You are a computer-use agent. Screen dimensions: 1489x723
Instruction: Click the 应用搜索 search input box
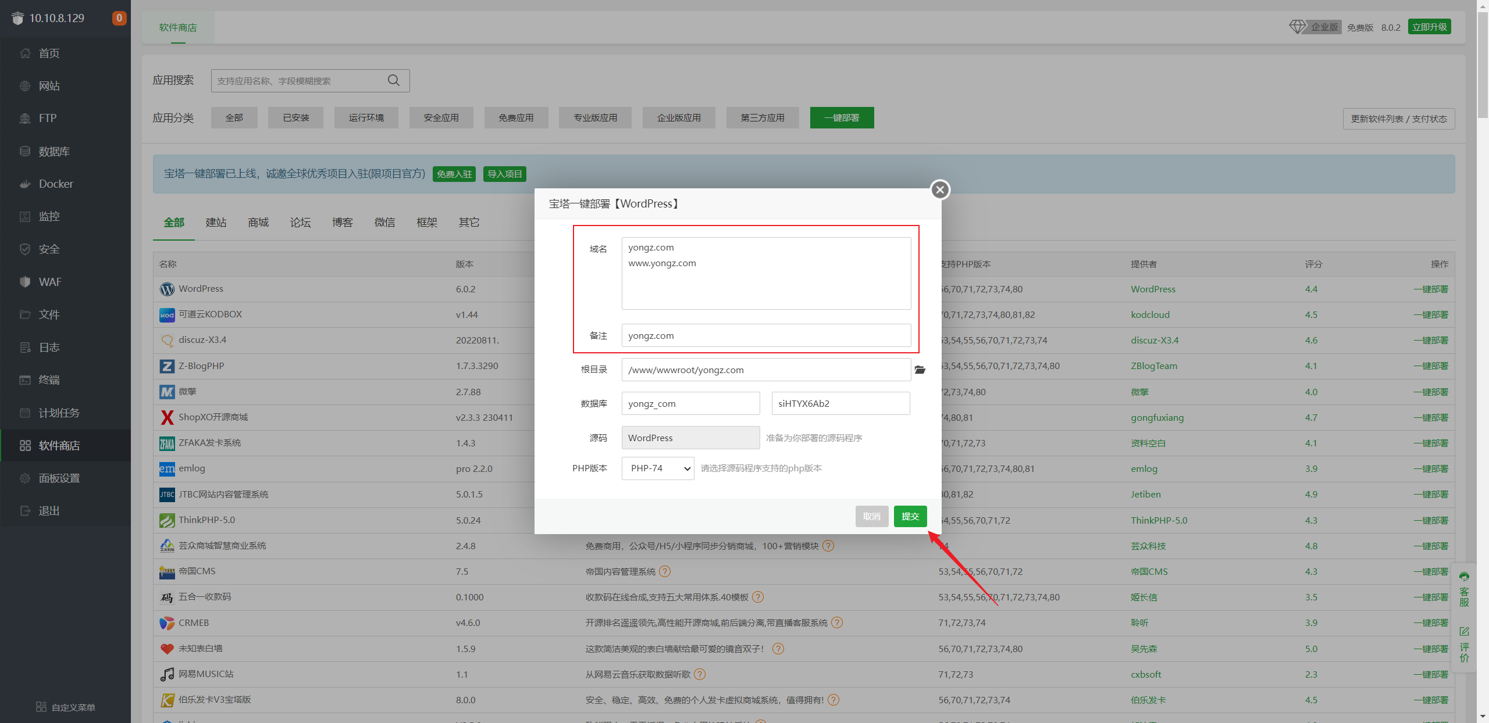pos(310,81)
